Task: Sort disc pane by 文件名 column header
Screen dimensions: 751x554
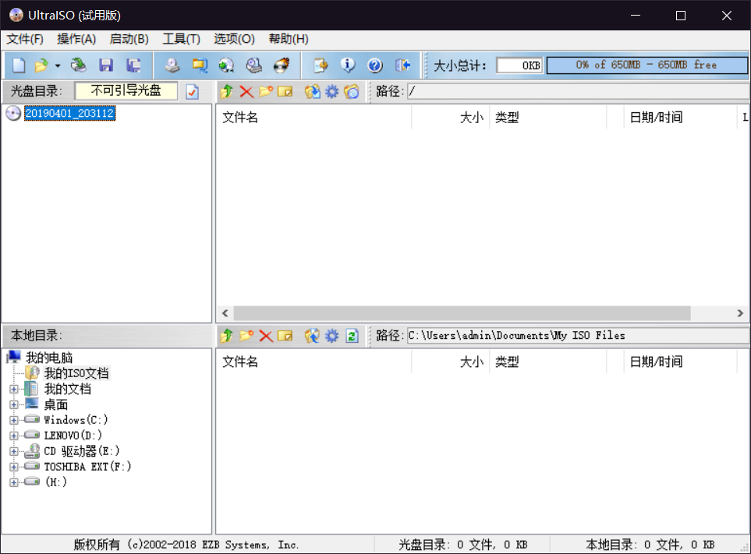Action: pos(314,118)
